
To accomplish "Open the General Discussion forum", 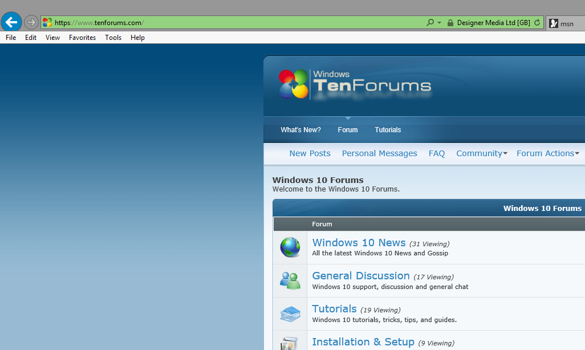I will (x=361, y=276).
